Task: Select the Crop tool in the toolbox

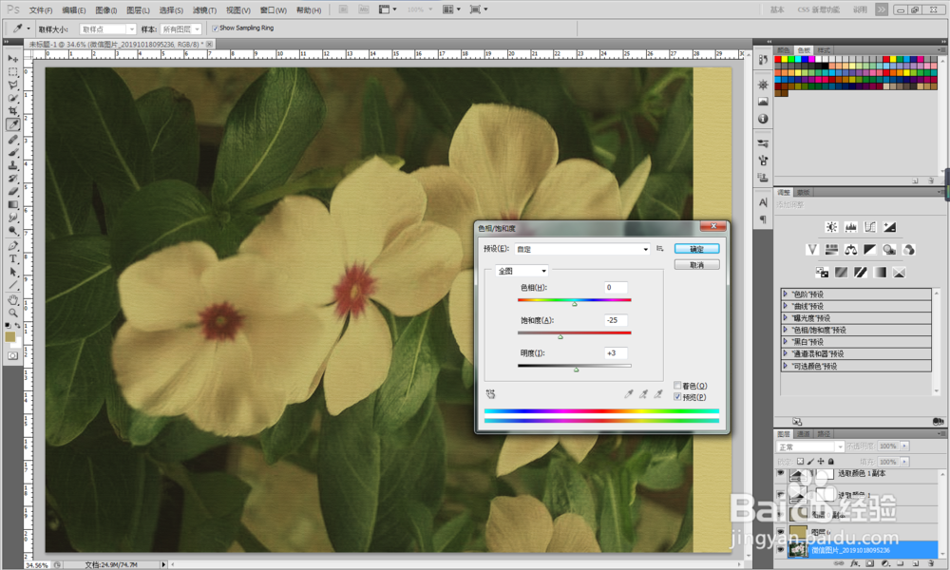Action: click(13, 111)
